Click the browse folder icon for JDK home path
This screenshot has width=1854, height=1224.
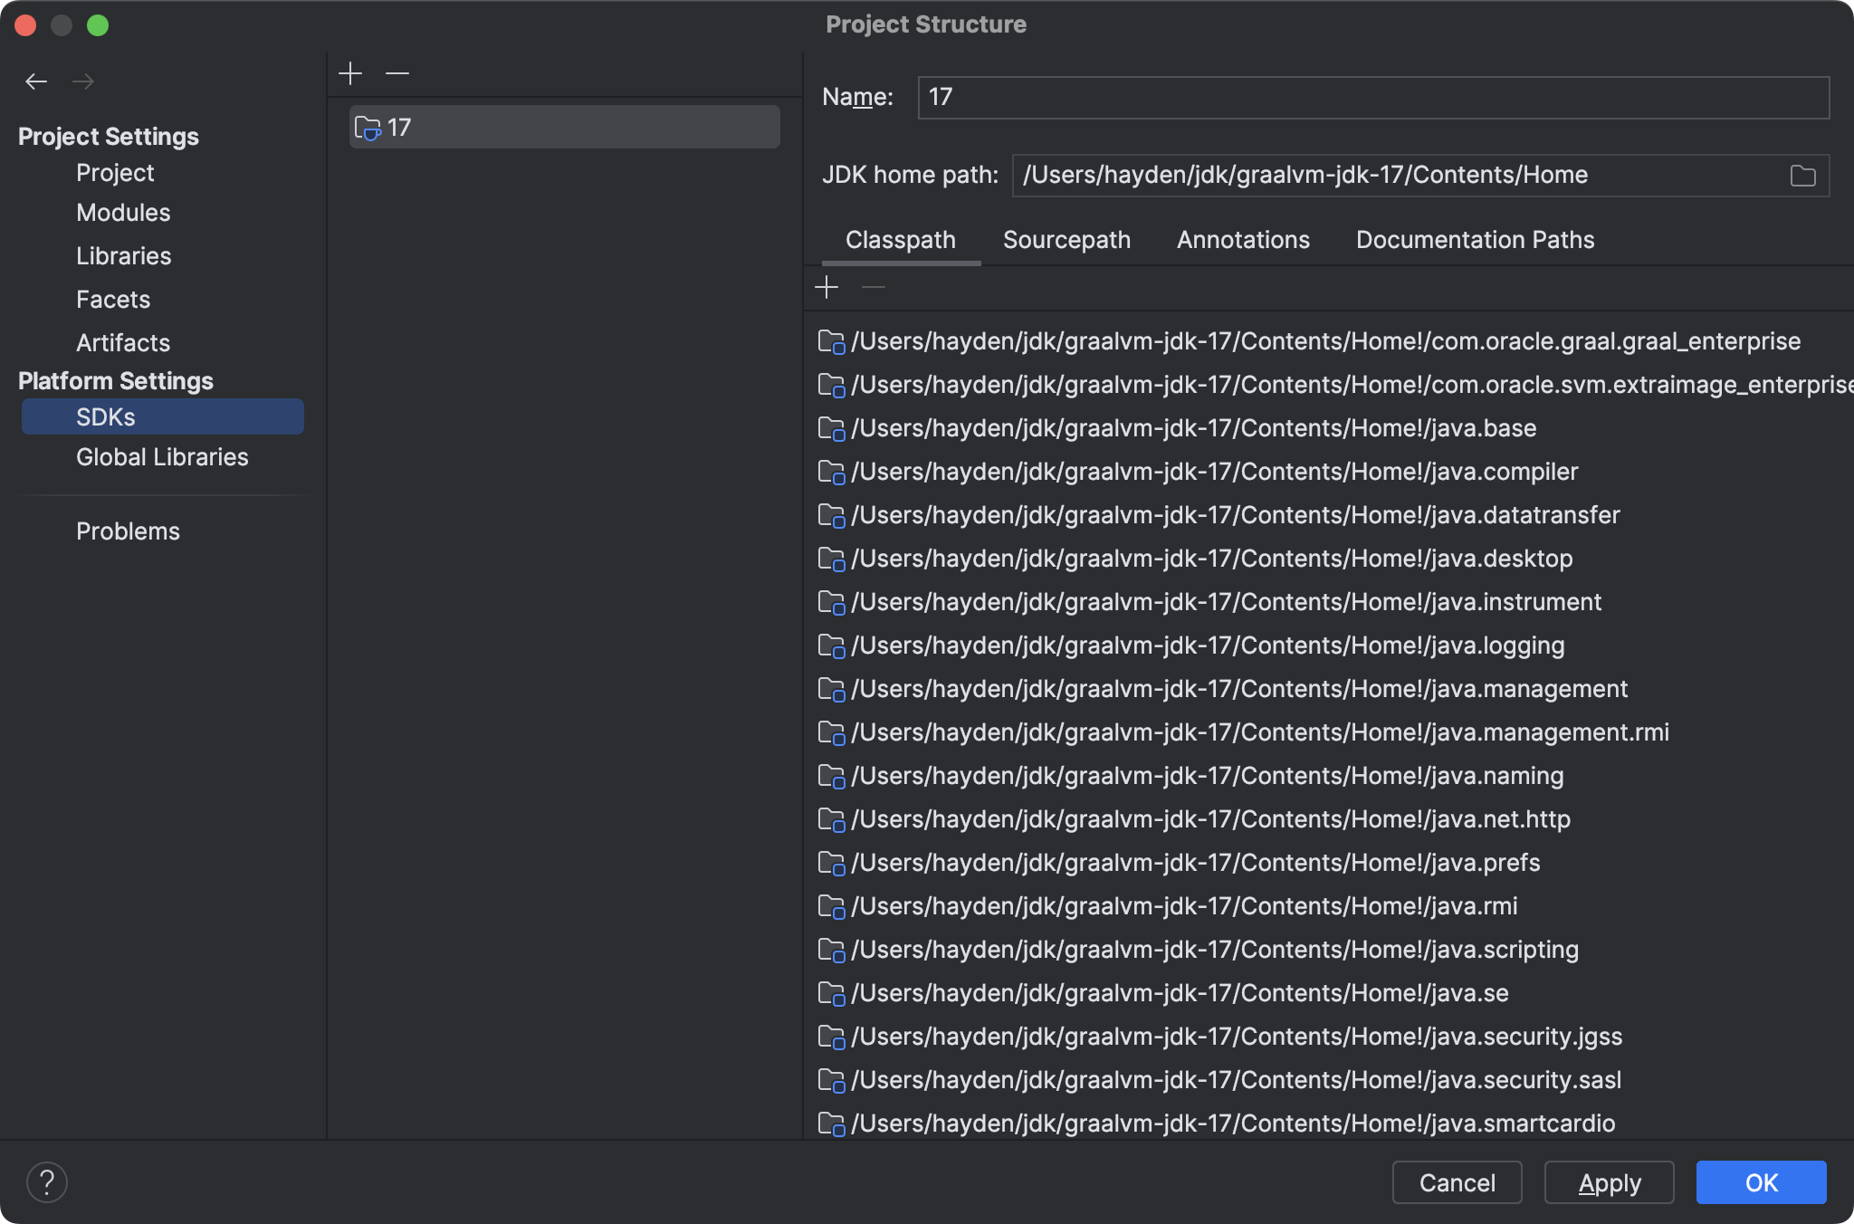tap(1802, 176)
